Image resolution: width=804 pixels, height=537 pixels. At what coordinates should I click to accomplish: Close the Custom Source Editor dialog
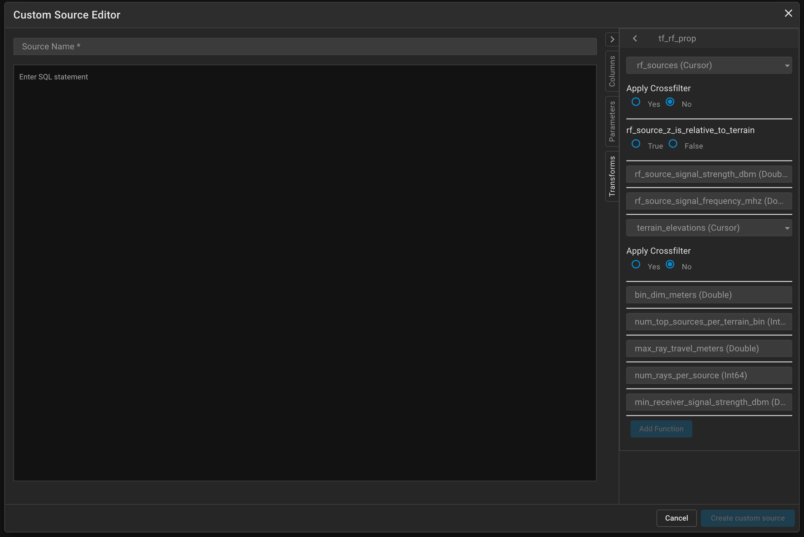pyautogui.click(x=788, y=13)
